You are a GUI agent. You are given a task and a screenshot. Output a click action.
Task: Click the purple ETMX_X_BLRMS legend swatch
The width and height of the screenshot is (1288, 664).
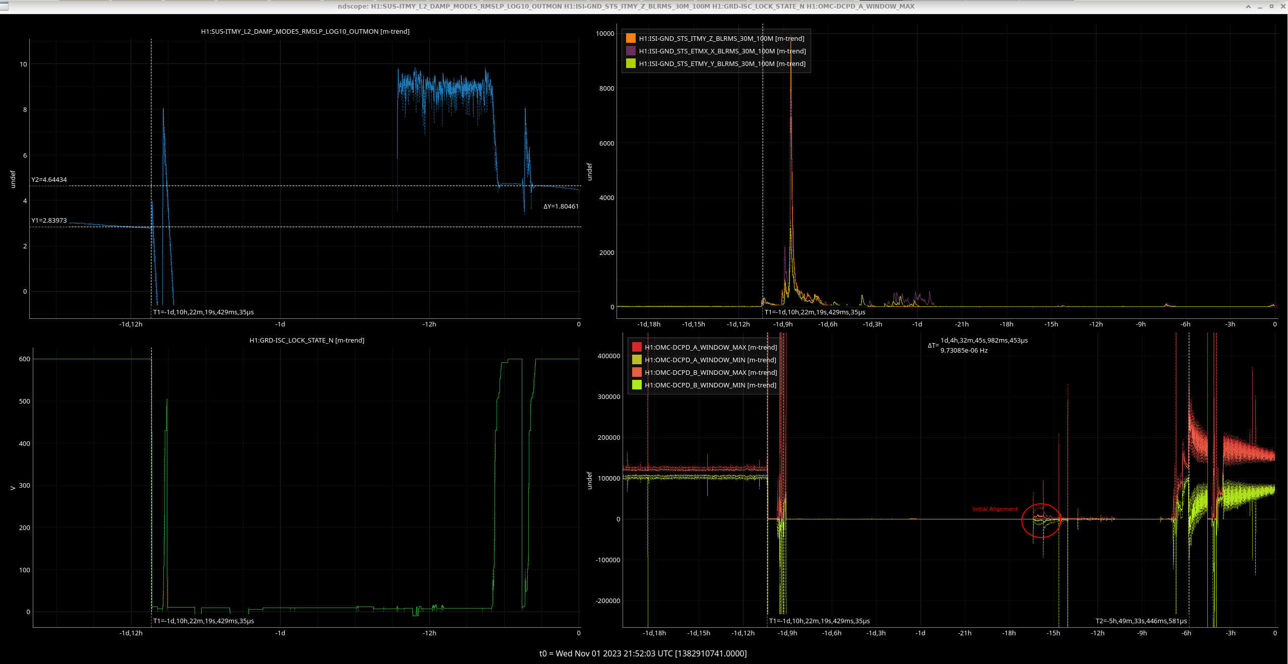(x=631, y=51)
